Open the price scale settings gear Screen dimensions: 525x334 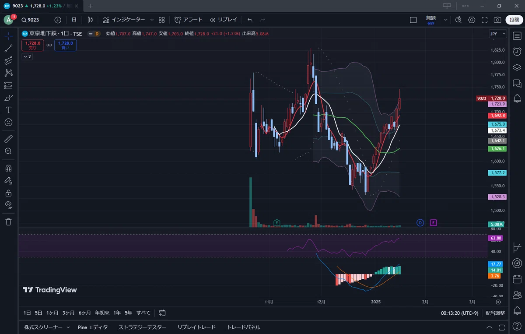498,302
